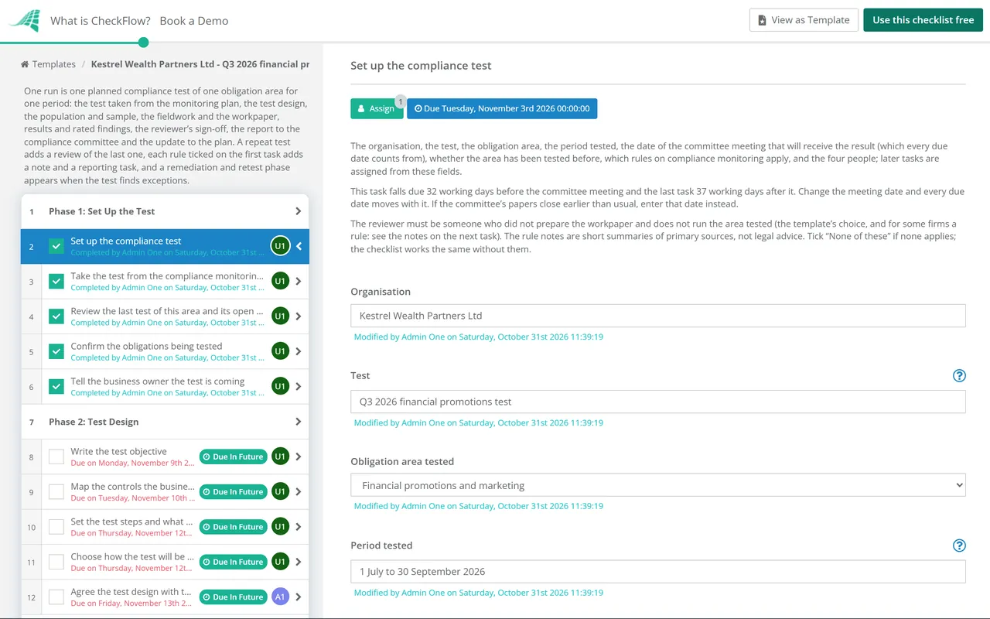The height and width of the screenshot is (619, 990).
Task: Click Due In Future badge on Write the test objective
Action: coord(233,457)
